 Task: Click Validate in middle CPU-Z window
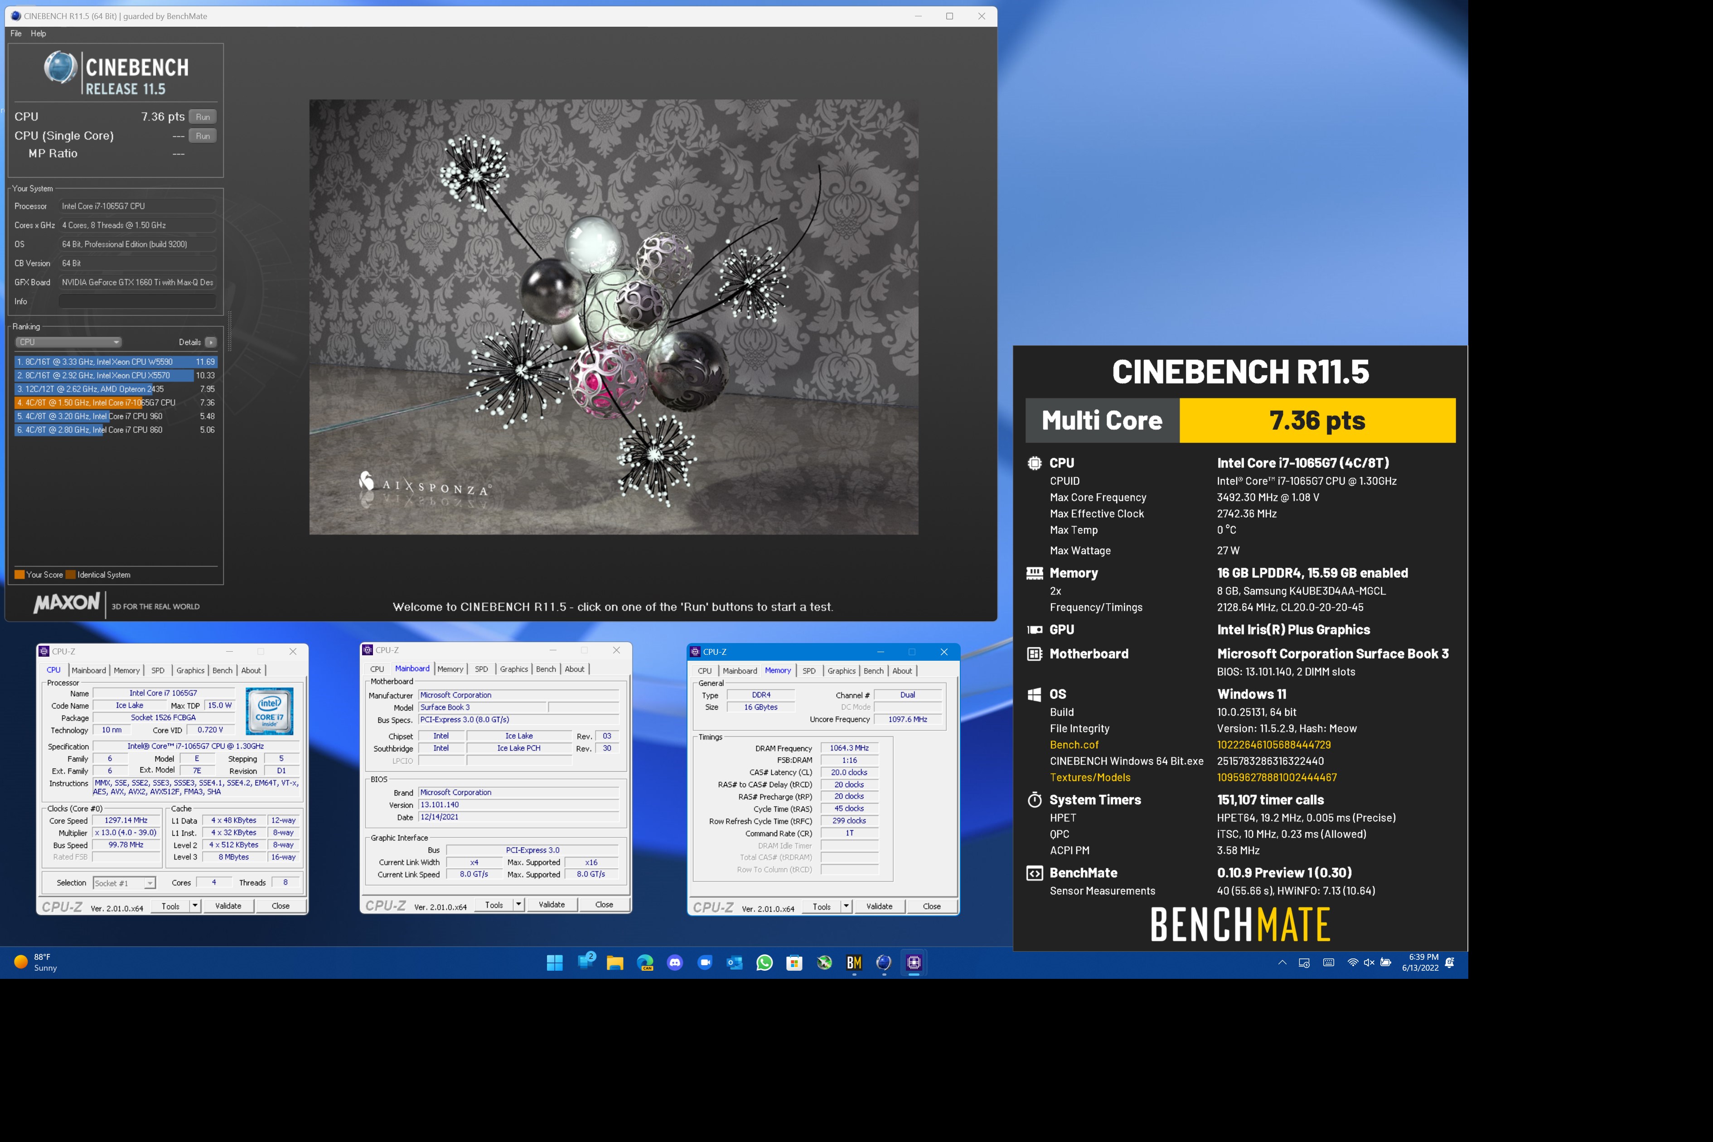coord(552,904)
